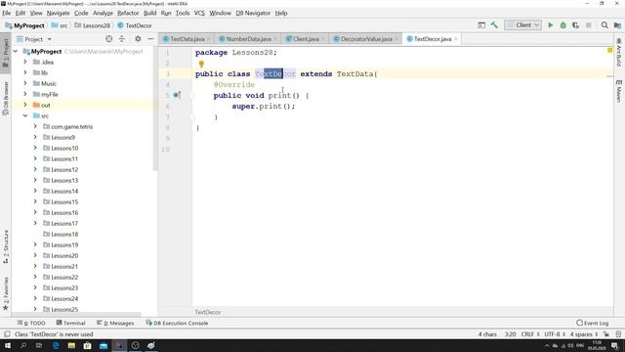Change the 4 spaces indent setting
This screenshot has height=352, width=625.
584,334
